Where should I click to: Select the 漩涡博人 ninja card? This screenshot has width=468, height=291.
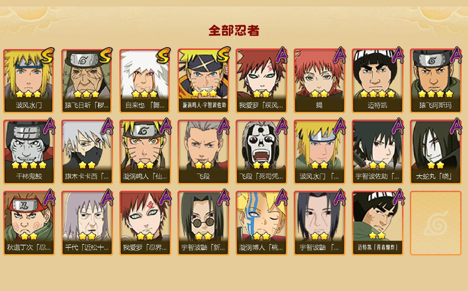[x=261, y=223]
